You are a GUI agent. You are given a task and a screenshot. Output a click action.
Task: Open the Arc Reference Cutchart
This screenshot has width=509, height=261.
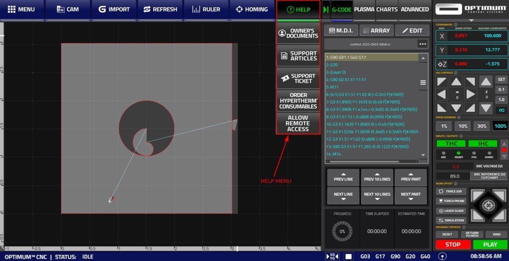tap(489, 176)
